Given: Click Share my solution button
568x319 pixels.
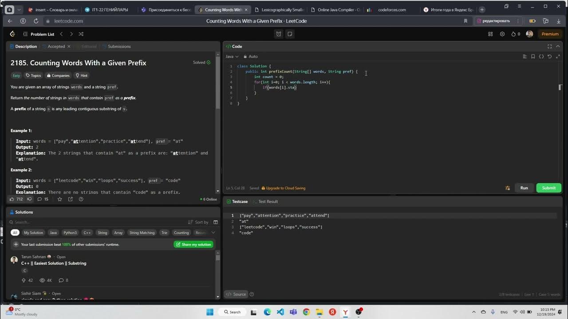Looking at the screenshot, I should coord(193,245).
